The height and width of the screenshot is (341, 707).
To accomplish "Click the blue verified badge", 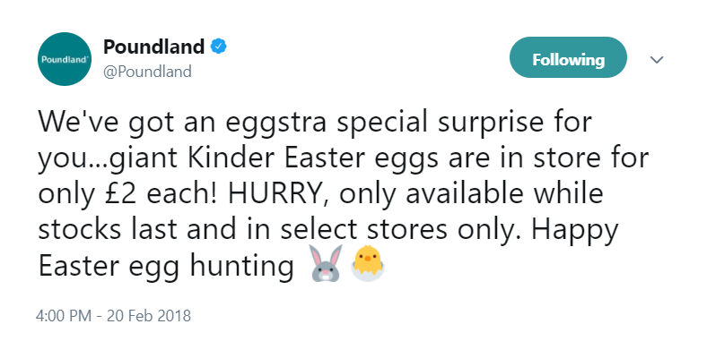I will pos(219,47).
